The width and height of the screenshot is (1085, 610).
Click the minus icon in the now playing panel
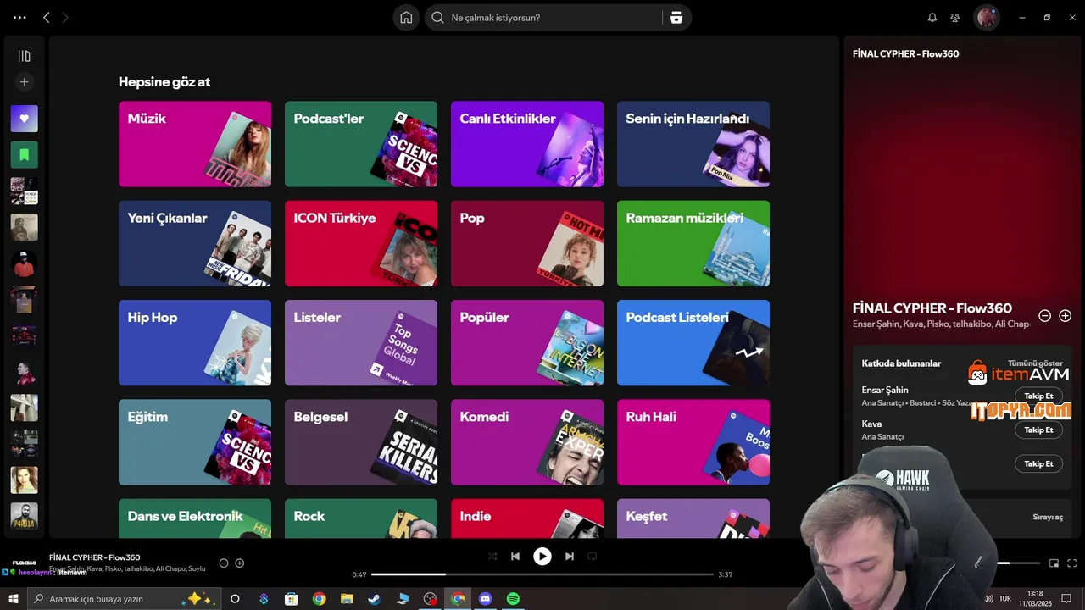(x=1045, y=316)
